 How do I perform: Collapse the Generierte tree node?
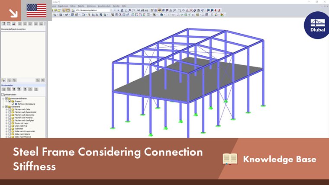pos(3,107)
